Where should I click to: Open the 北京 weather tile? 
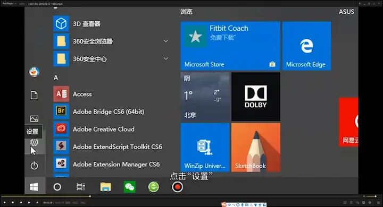click(205, 97)
